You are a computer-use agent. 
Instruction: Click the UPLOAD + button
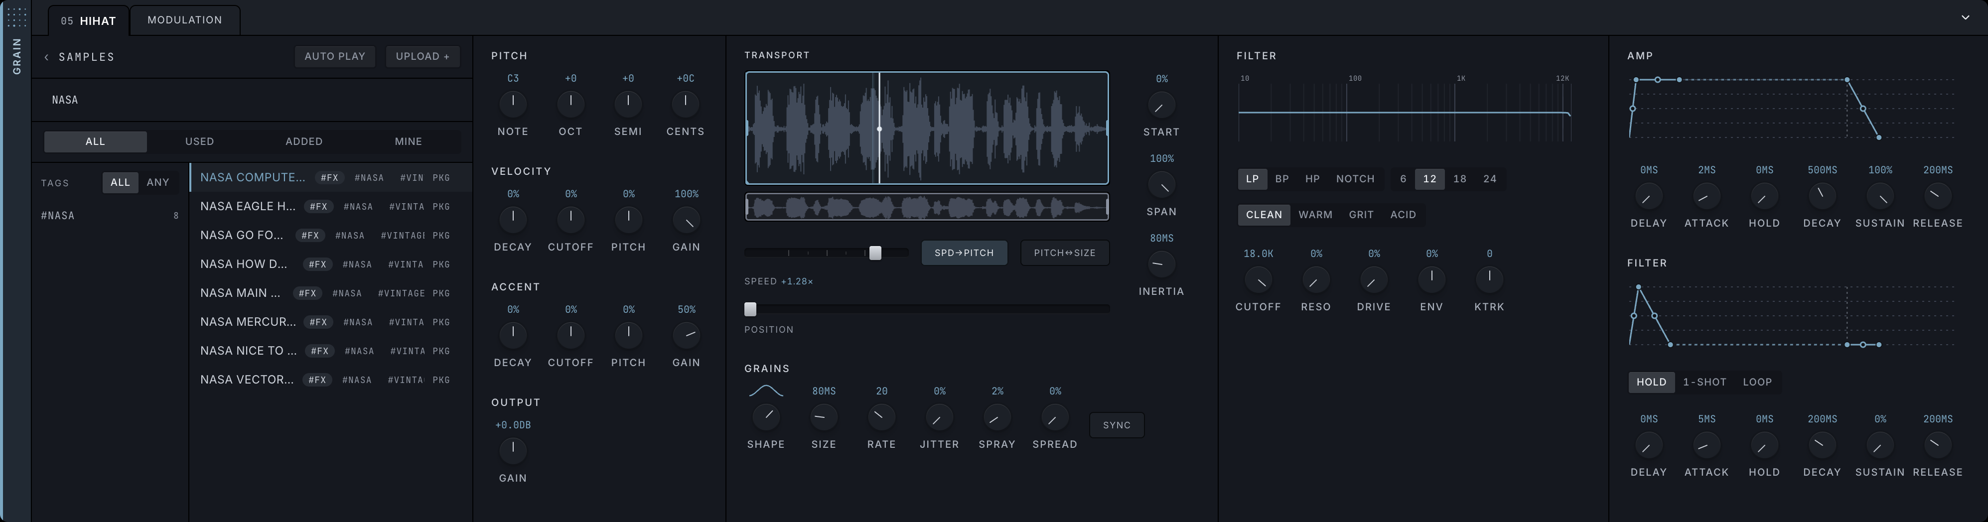[422, 56]
